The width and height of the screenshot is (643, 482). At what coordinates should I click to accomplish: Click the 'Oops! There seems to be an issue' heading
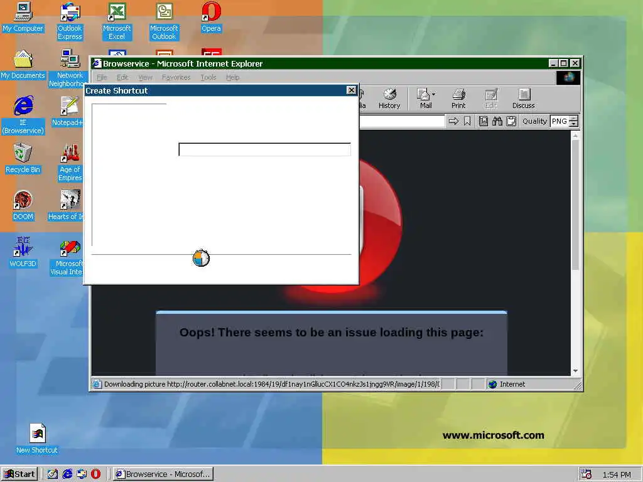(332, 333)
